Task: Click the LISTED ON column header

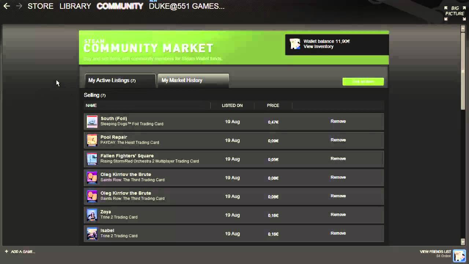Action: 232,106
